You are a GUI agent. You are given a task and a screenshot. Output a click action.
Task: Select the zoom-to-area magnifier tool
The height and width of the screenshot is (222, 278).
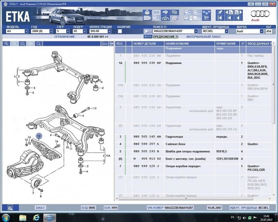coord(23,44)
